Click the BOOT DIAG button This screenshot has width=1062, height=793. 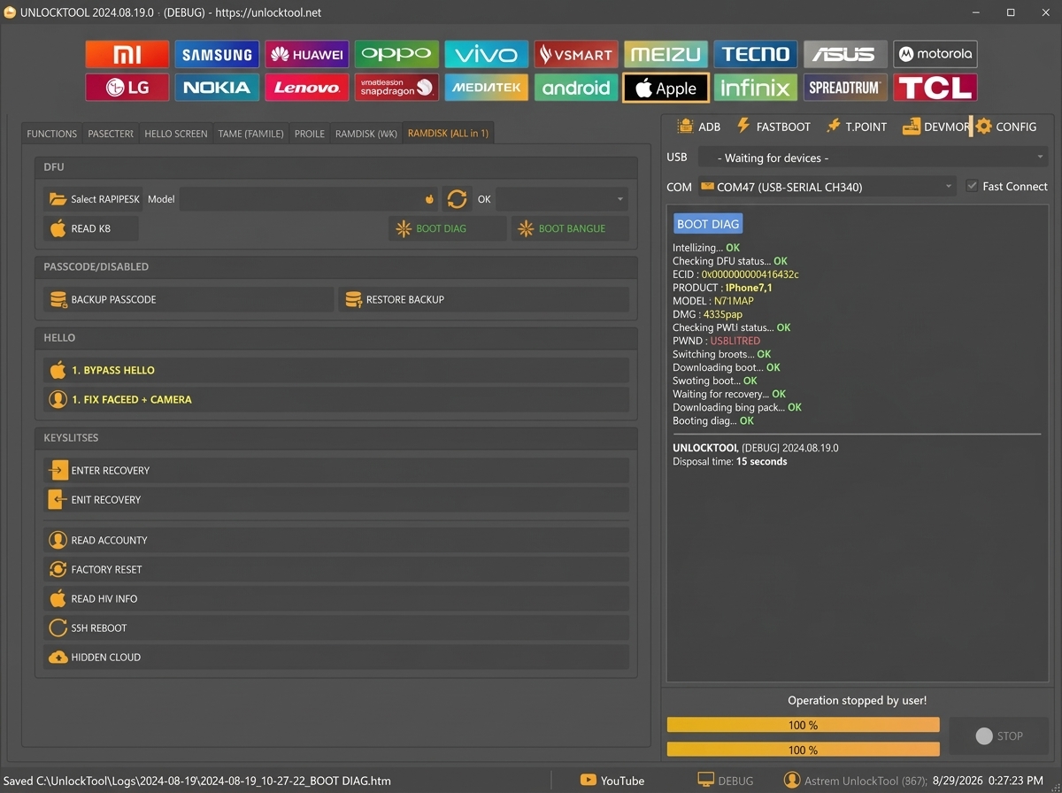tap(448, 228)
